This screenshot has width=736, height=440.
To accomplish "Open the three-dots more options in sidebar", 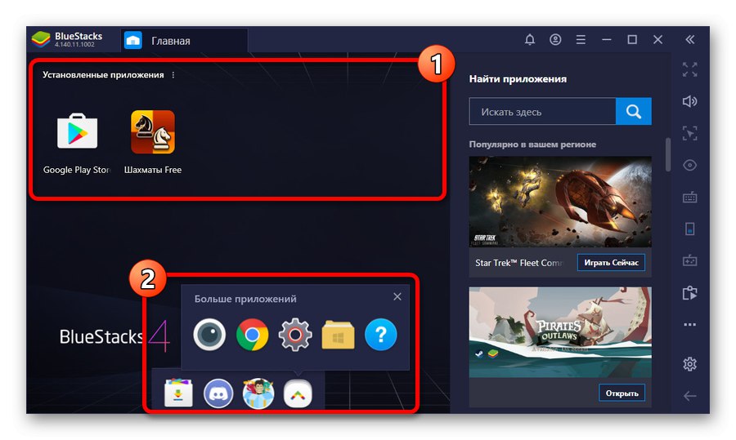I will pos(689,324).
